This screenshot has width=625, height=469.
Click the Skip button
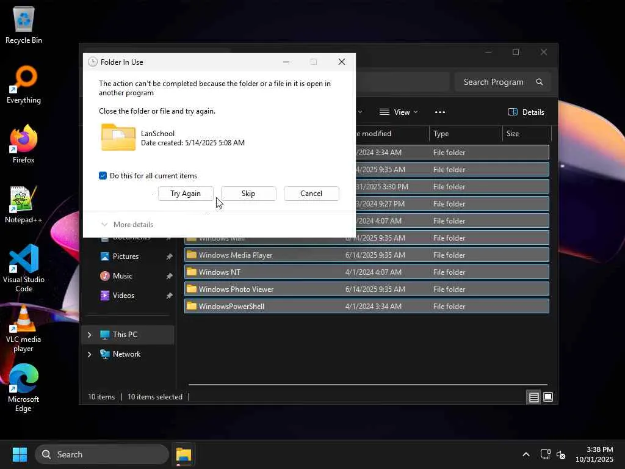[248, 194]
